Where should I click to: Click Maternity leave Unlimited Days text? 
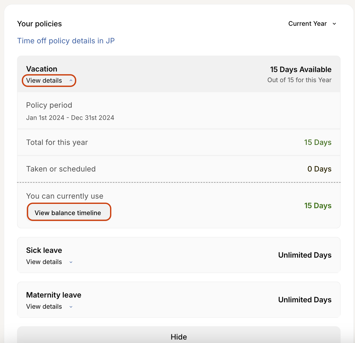tap(305, 300)
